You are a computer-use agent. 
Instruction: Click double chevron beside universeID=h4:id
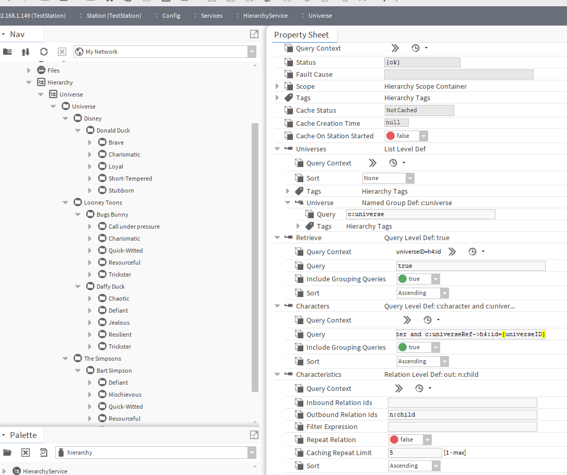click(452, 252)
